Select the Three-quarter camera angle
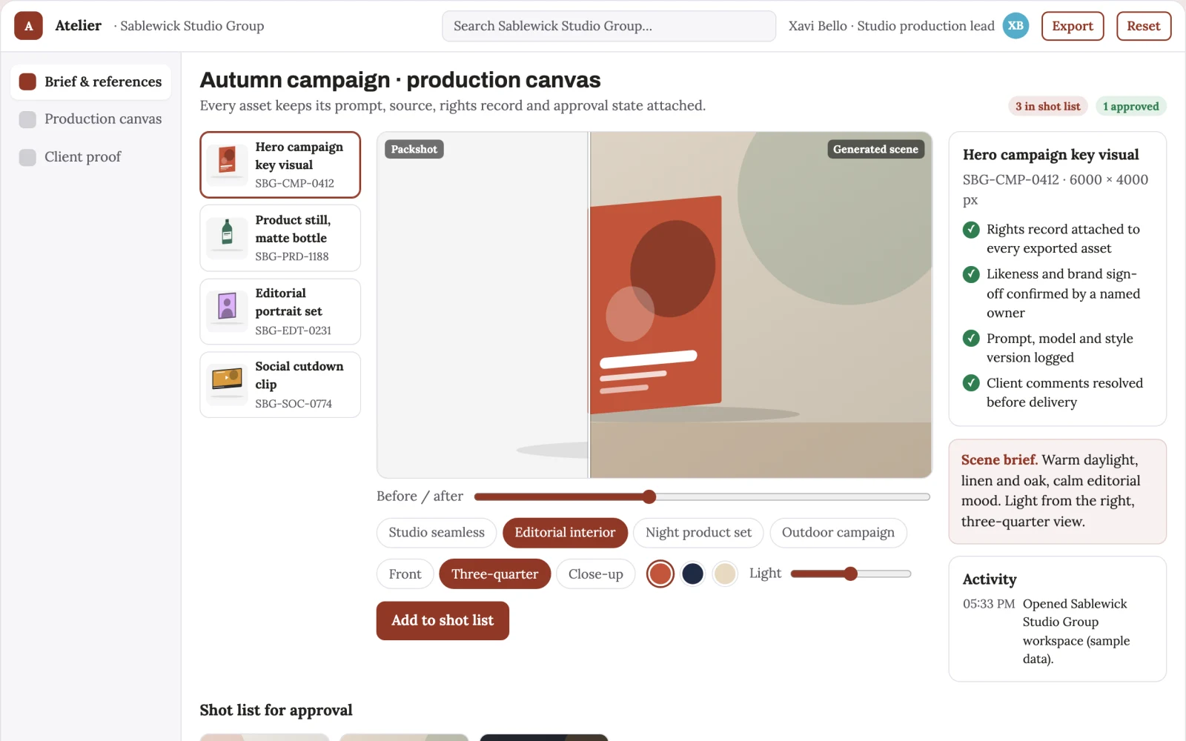1186x741 pixels. tap(495, 574)
